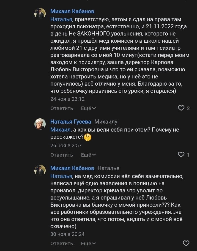Click the 24 ноя в 23:12 timestamp
Screen dimensions: 197x251
click(67, 99)
